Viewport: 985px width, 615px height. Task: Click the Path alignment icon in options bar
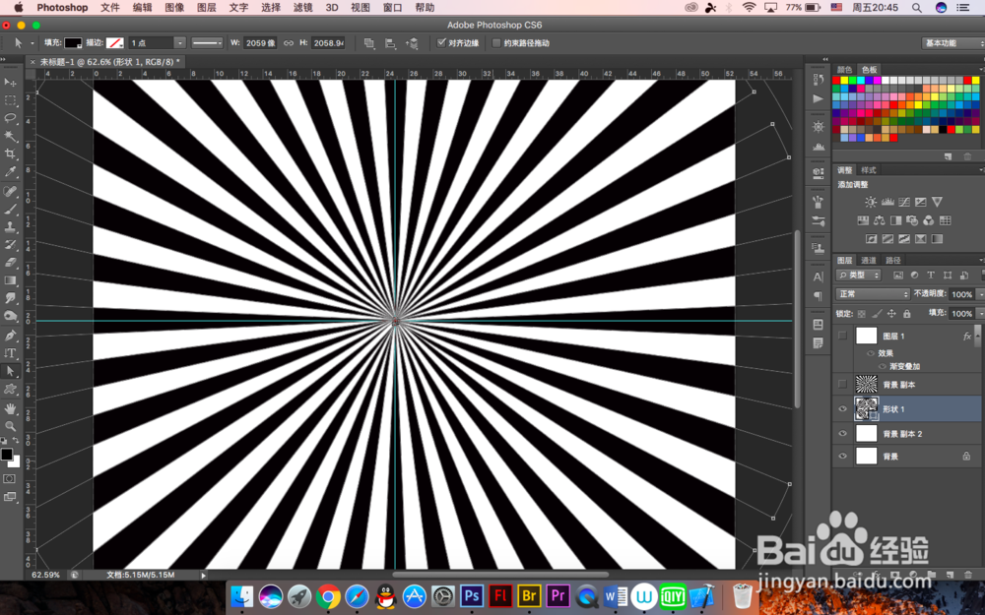click(x=390, y=43)
